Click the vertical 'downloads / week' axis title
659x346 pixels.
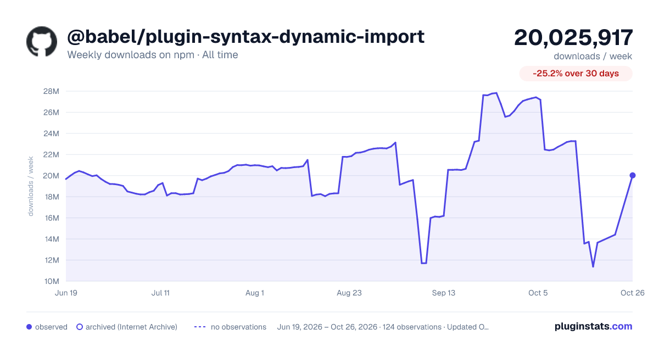[x=31, y=186]
